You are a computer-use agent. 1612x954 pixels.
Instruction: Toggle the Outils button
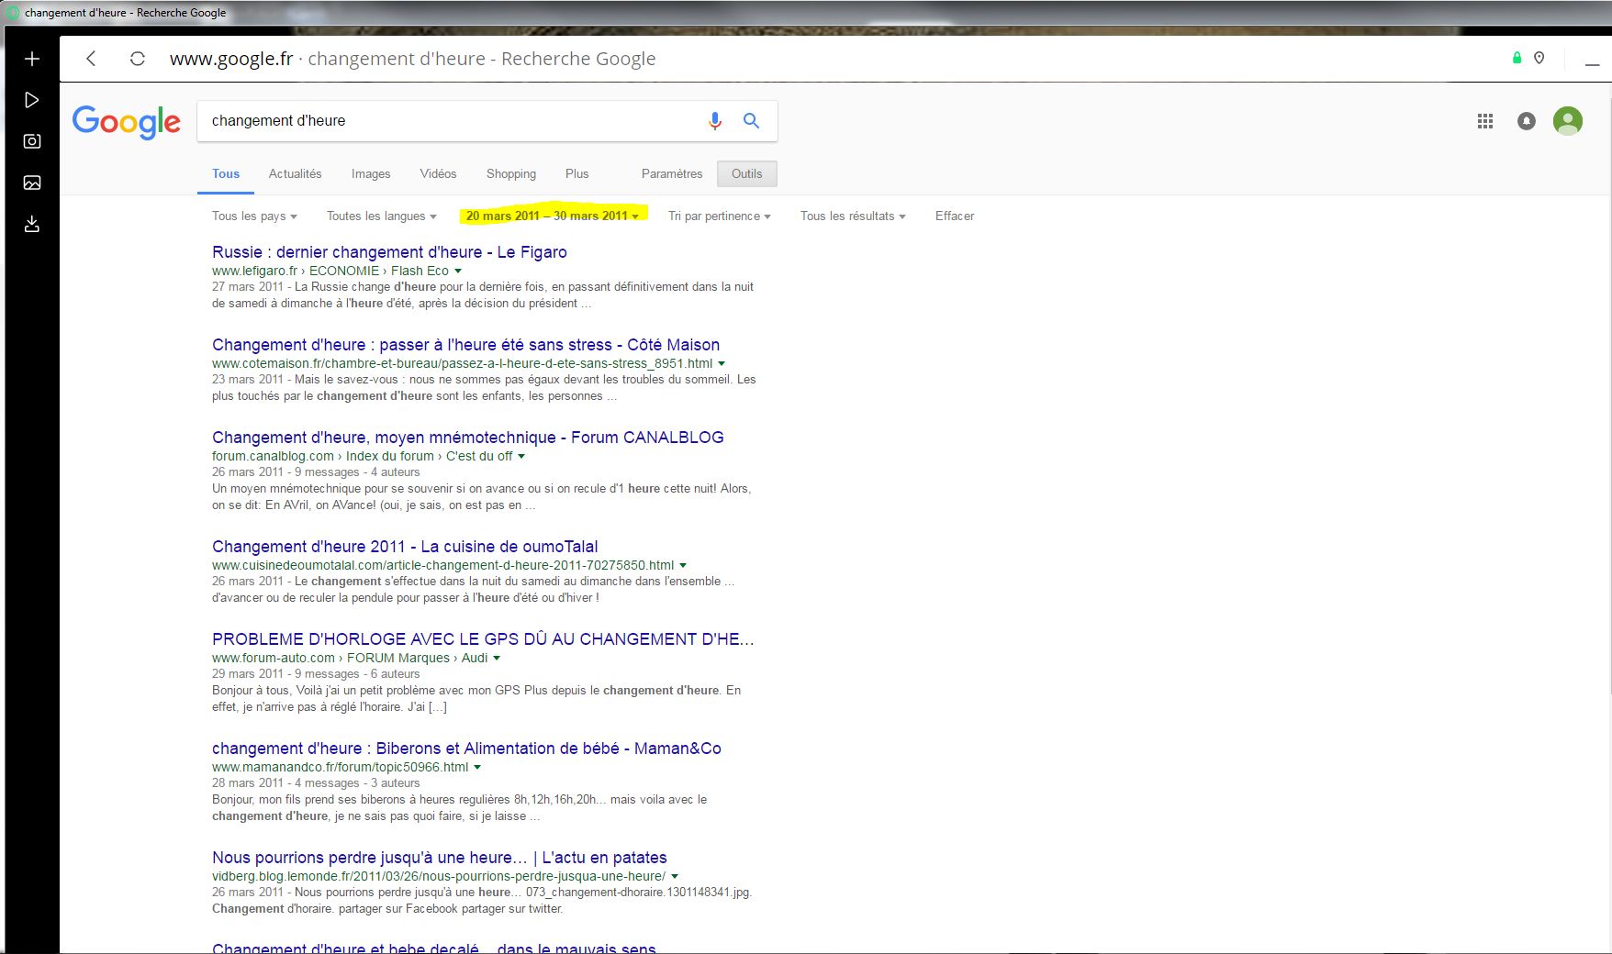coord(746,174)
